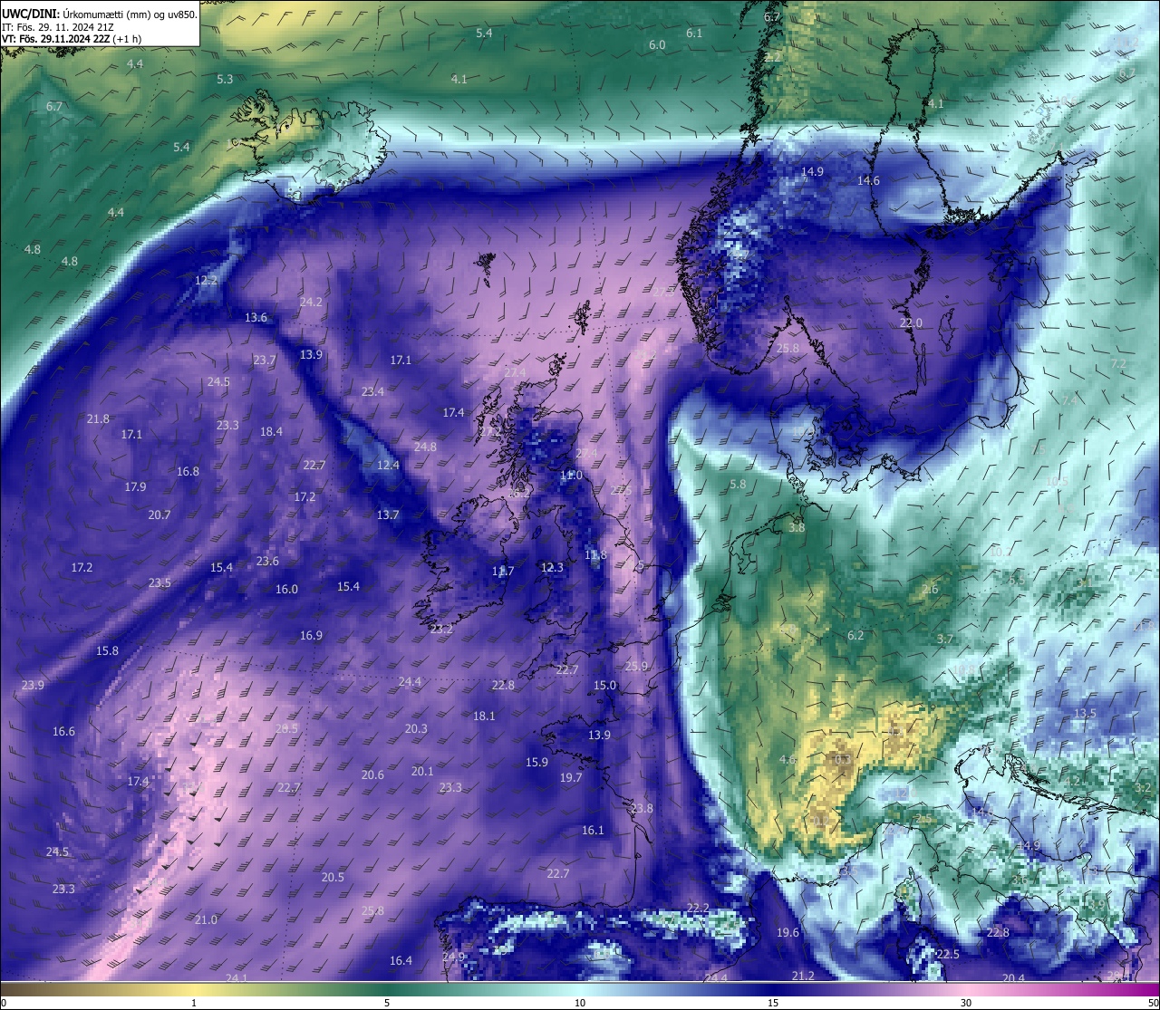
Task: Click the 15.0 map value
Action: tap(604, 686)
